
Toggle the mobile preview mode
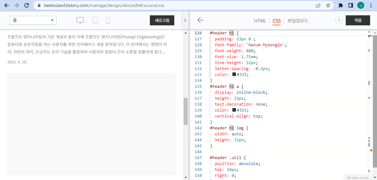(108, 20)
